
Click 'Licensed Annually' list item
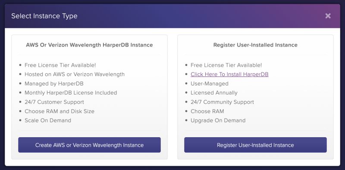click(214, 93)
